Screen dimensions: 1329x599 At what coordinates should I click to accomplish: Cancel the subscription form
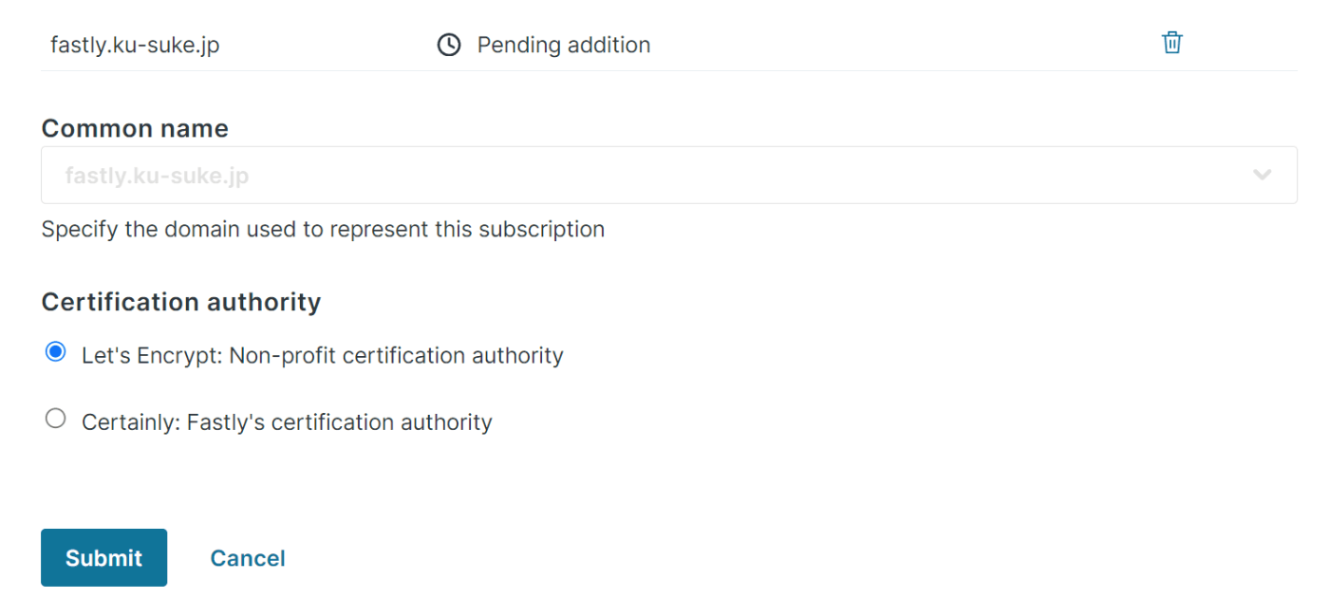click(x=248, y=558)
